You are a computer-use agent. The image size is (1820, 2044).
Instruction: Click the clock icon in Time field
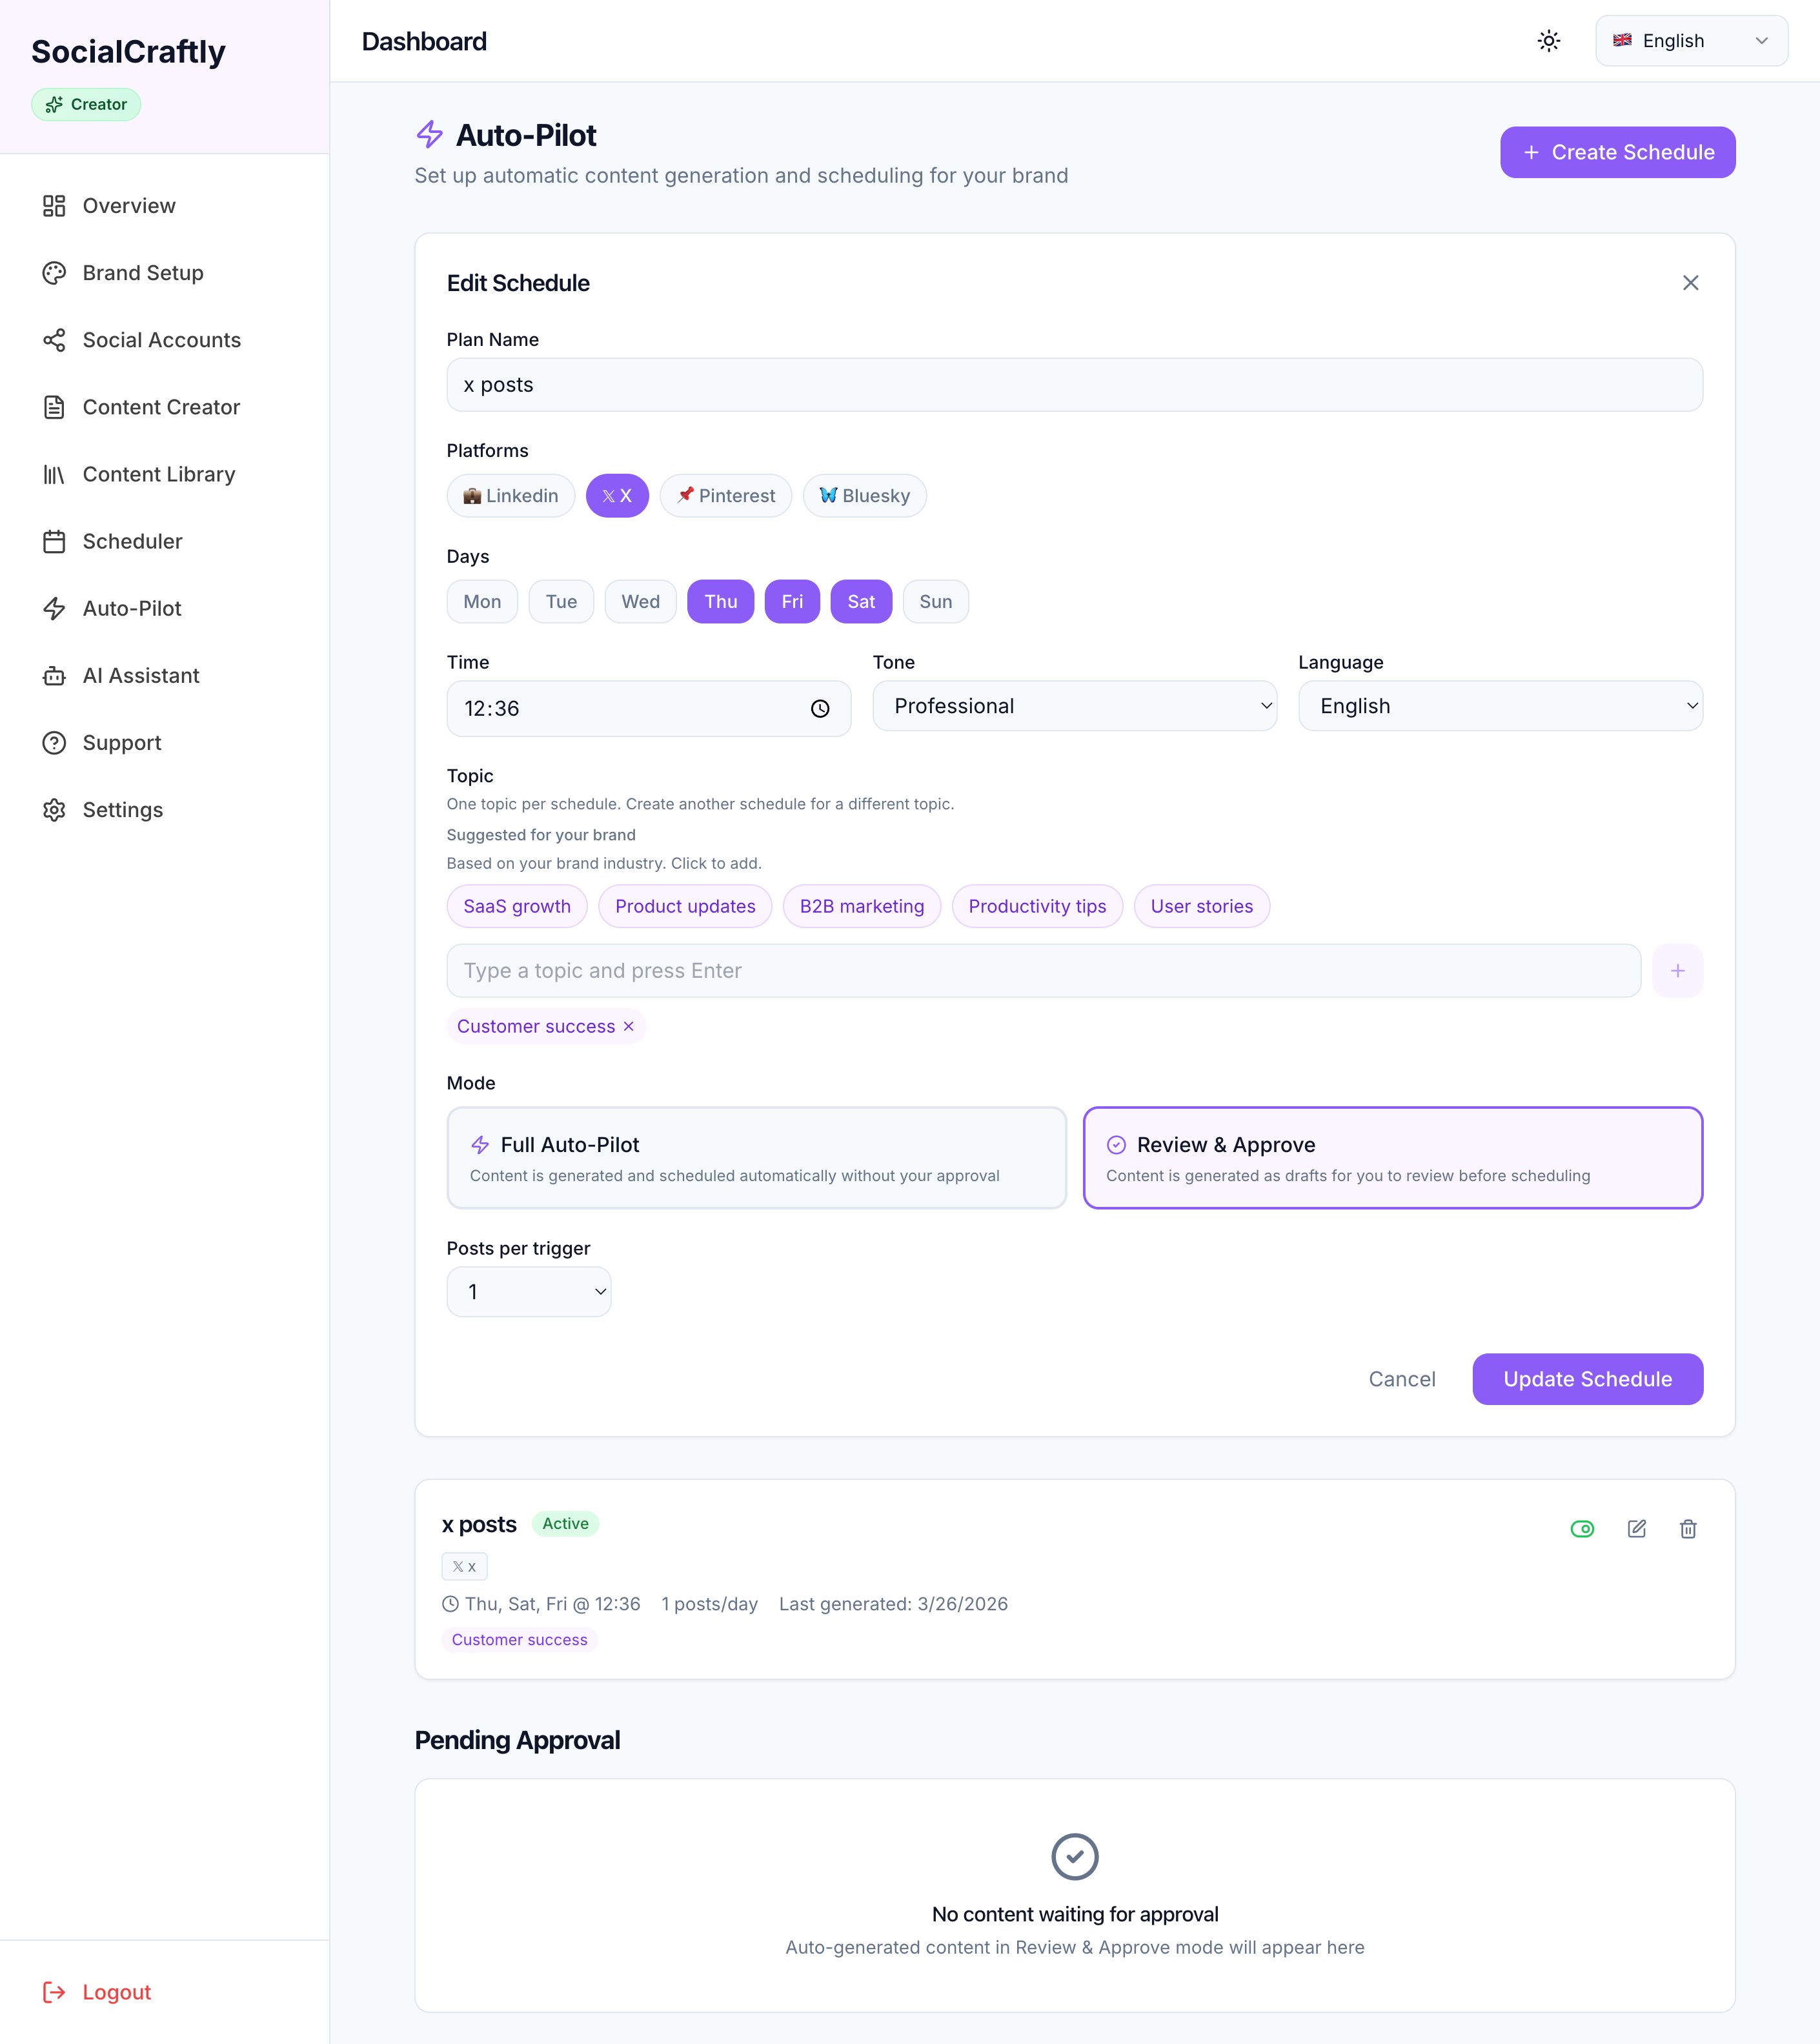820,709
